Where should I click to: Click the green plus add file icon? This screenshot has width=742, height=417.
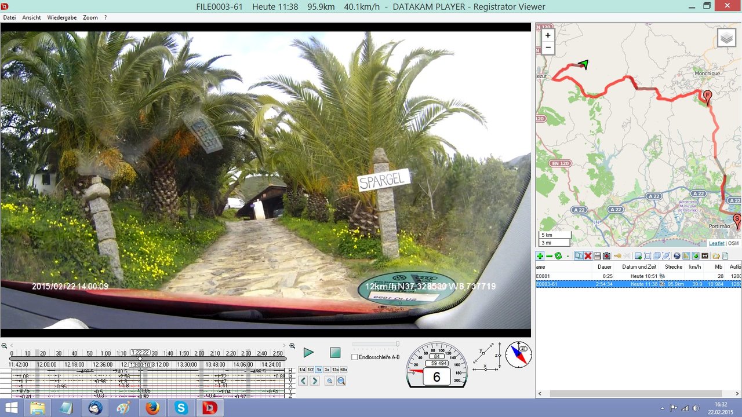tap(540, 256)
